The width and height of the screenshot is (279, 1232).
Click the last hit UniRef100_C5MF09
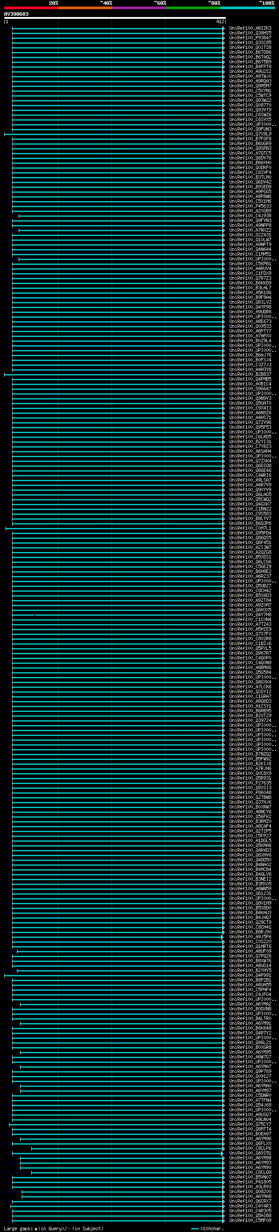tap(250, 1221)
